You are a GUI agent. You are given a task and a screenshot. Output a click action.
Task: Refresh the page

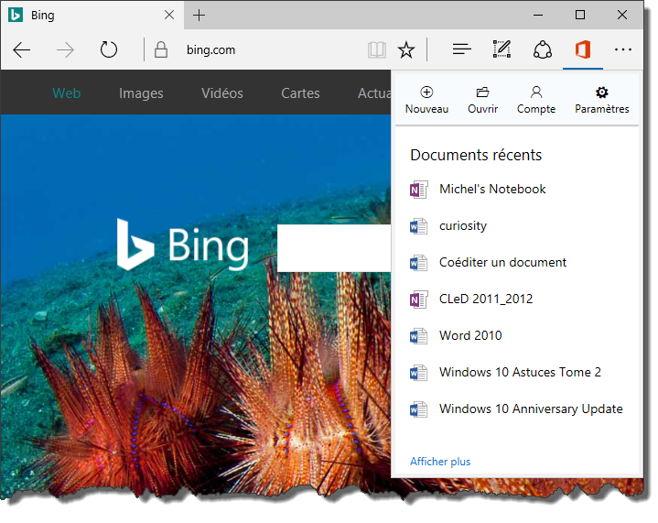click(x=108, y=49)
